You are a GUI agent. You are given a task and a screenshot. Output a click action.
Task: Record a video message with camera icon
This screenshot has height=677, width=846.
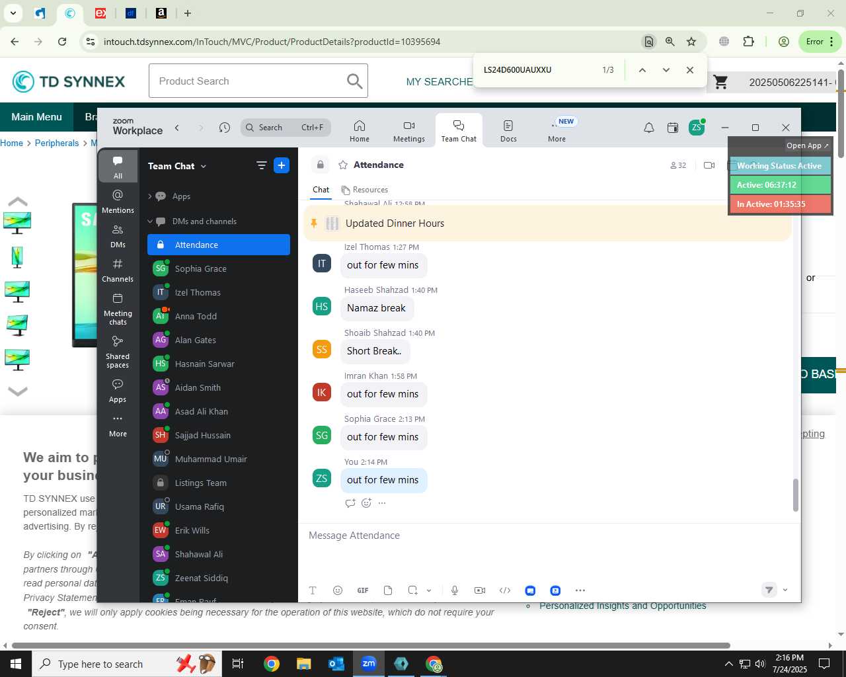click(480, 590)
